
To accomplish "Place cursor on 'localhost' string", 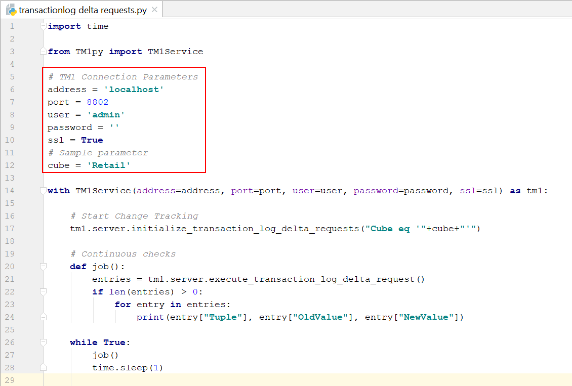I will click(x=134, y=90).
